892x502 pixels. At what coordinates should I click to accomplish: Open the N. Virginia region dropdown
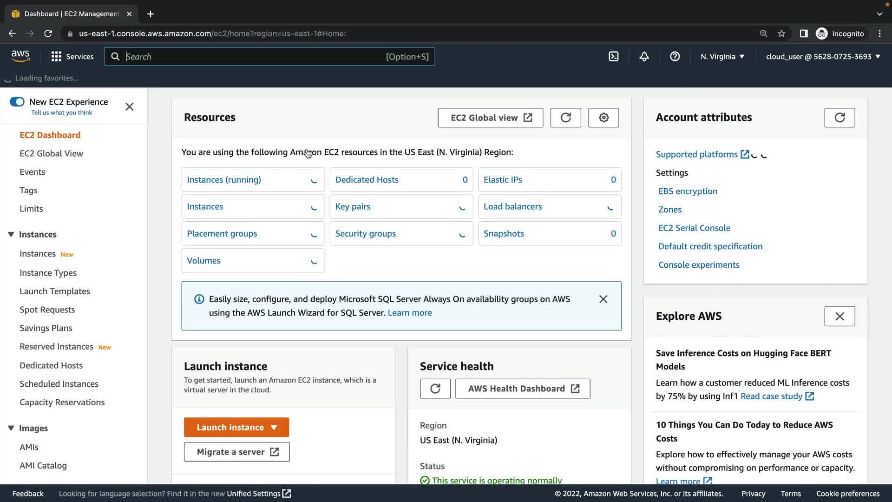(722, 57)
